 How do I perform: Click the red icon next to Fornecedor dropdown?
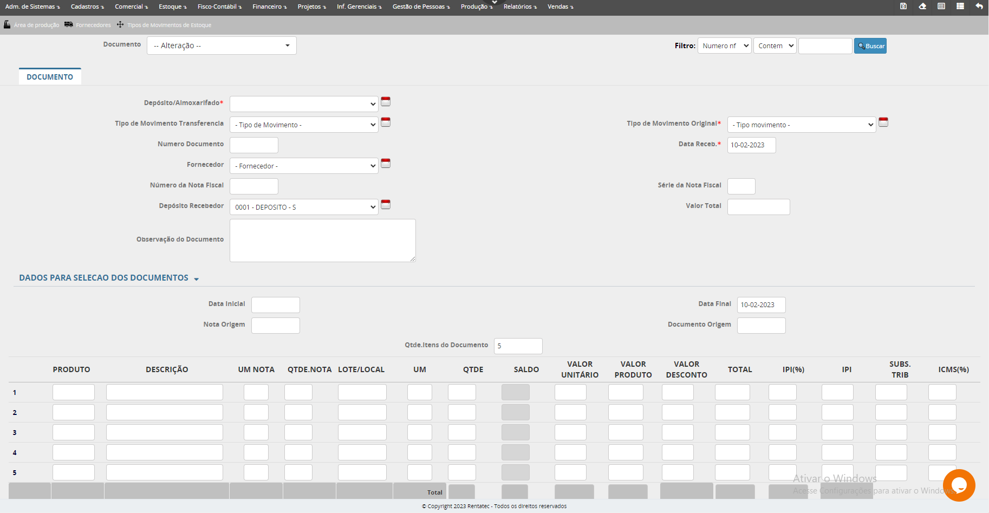click(x=386, y=164)
